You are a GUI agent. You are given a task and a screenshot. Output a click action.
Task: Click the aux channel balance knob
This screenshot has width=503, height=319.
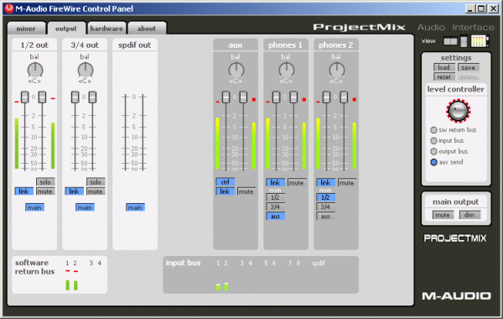(236, 70)
